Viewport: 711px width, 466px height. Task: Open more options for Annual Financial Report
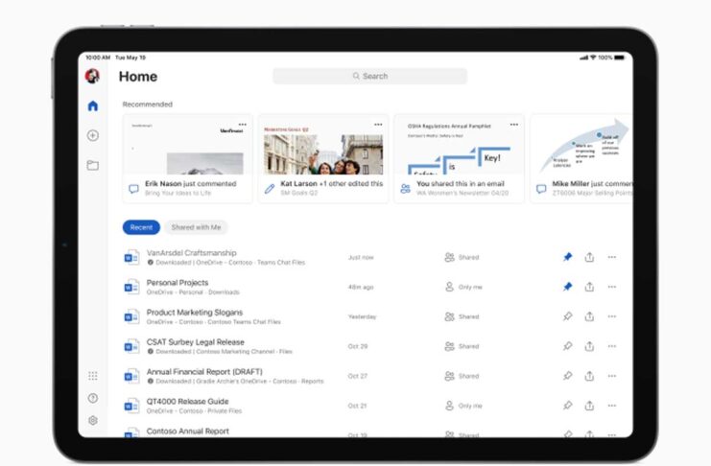(612, 376)
